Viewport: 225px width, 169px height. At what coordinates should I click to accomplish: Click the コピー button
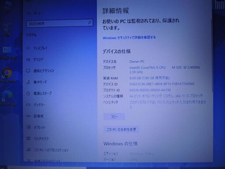[x=114, y=117]
